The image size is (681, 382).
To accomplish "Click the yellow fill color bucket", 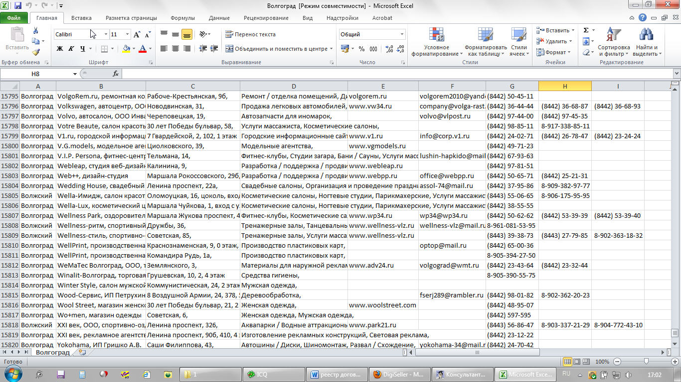I will point(126,49).
